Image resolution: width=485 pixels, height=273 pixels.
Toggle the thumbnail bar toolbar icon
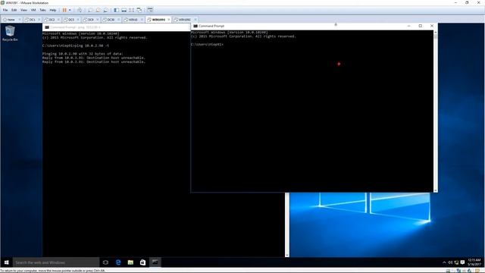[x=124, y=10]
